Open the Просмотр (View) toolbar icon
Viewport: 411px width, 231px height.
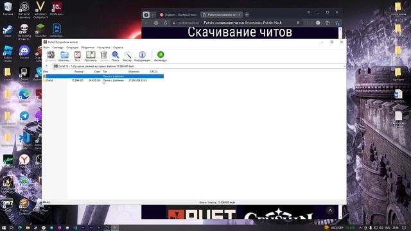[91, 56]
